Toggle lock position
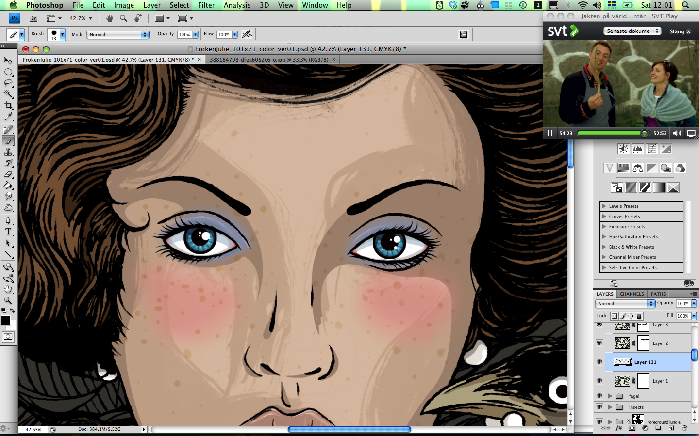The image size is (699, 436). [631, 316]
